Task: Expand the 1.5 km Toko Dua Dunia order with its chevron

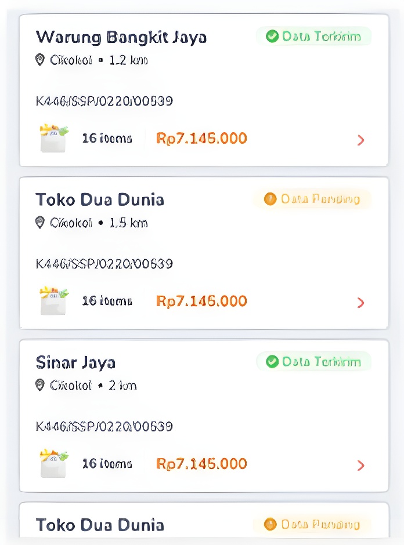Action: pos(361,303)
